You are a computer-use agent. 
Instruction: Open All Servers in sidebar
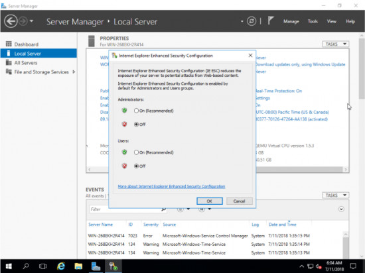[26, 63]
